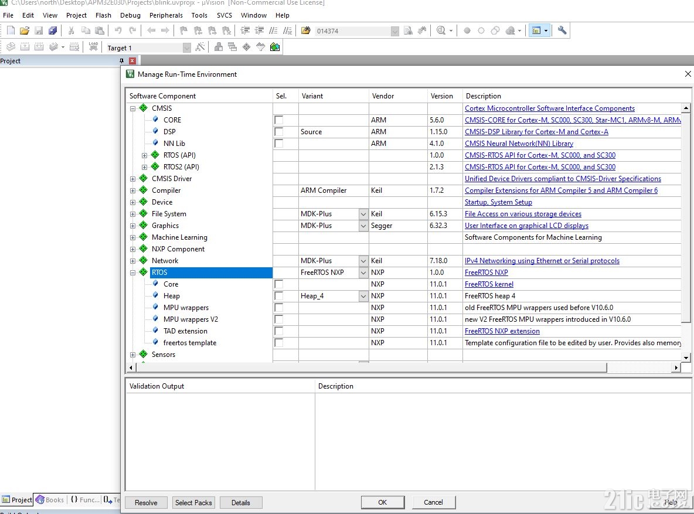Collapse the CMSIS tree node
Viewport: 694px width, 514px height.
pyautogui.click(x=133, y=108)
